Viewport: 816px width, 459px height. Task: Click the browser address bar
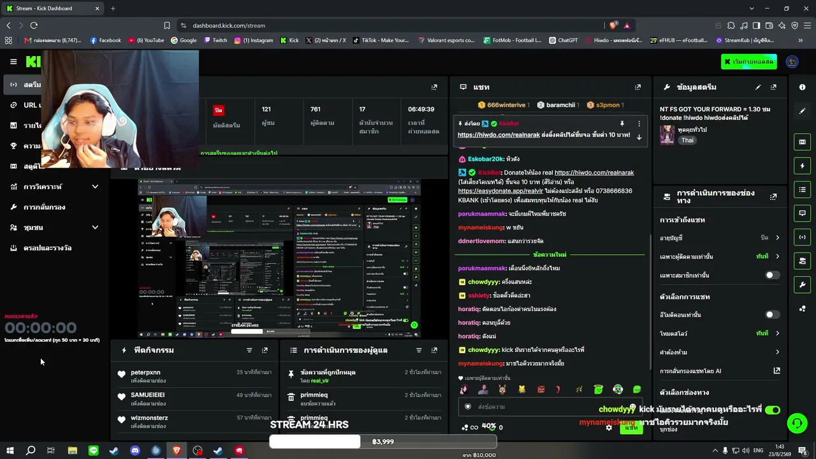[x=393, y=25]
